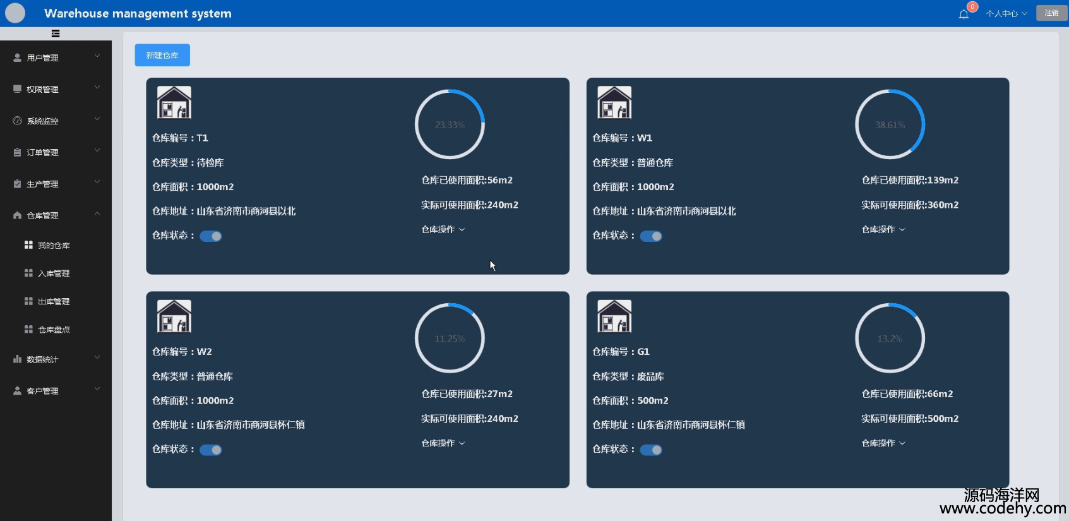
Task: Click the 用户管理 person icon
Action: (x=17, y=57)
